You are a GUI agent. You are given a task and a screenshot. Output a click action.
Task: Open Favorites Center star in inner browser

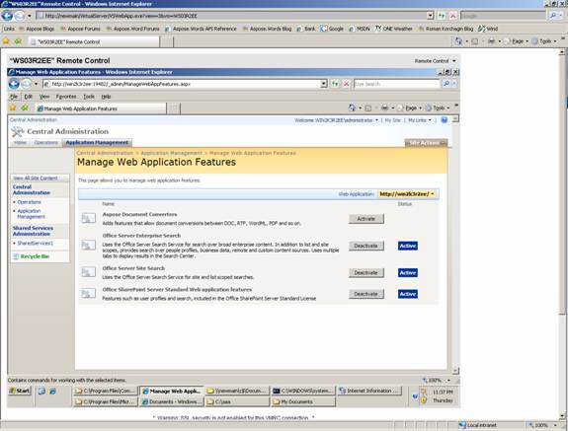coord(13,108)
